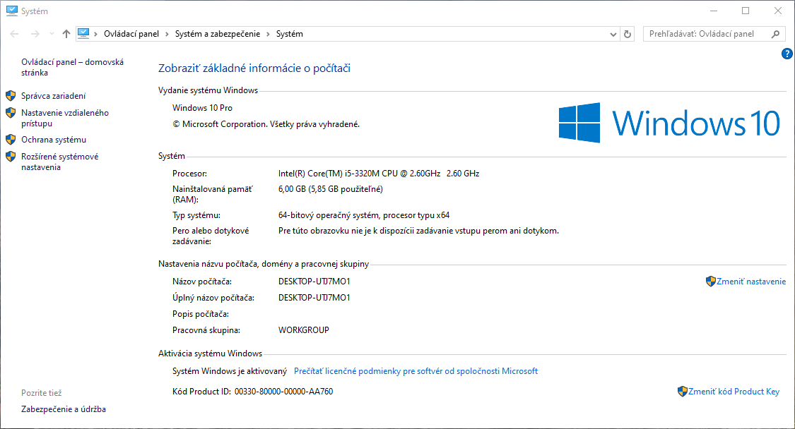This screenshot has height=429, width=795.
Task: Click the refresh icon in the address bar
Action: point(628,33)
